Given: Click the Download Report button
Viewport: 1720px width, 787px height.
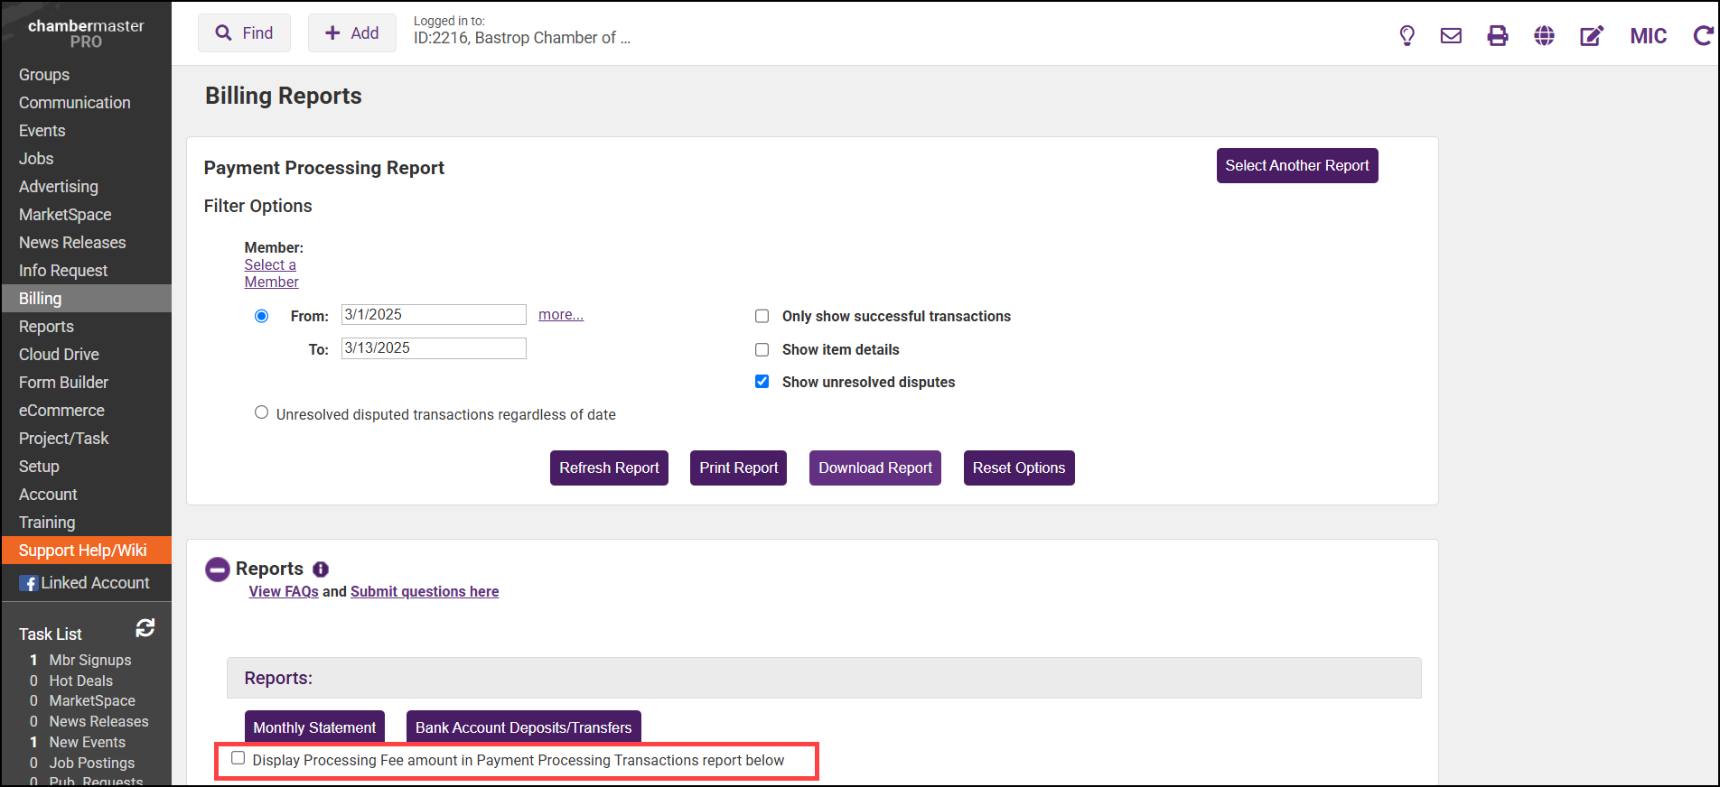Looking at the screenshot, I should point(874,468).
